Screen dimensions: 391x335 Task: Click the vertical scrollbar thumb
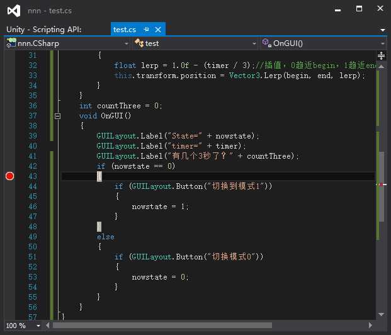[382, 186]
